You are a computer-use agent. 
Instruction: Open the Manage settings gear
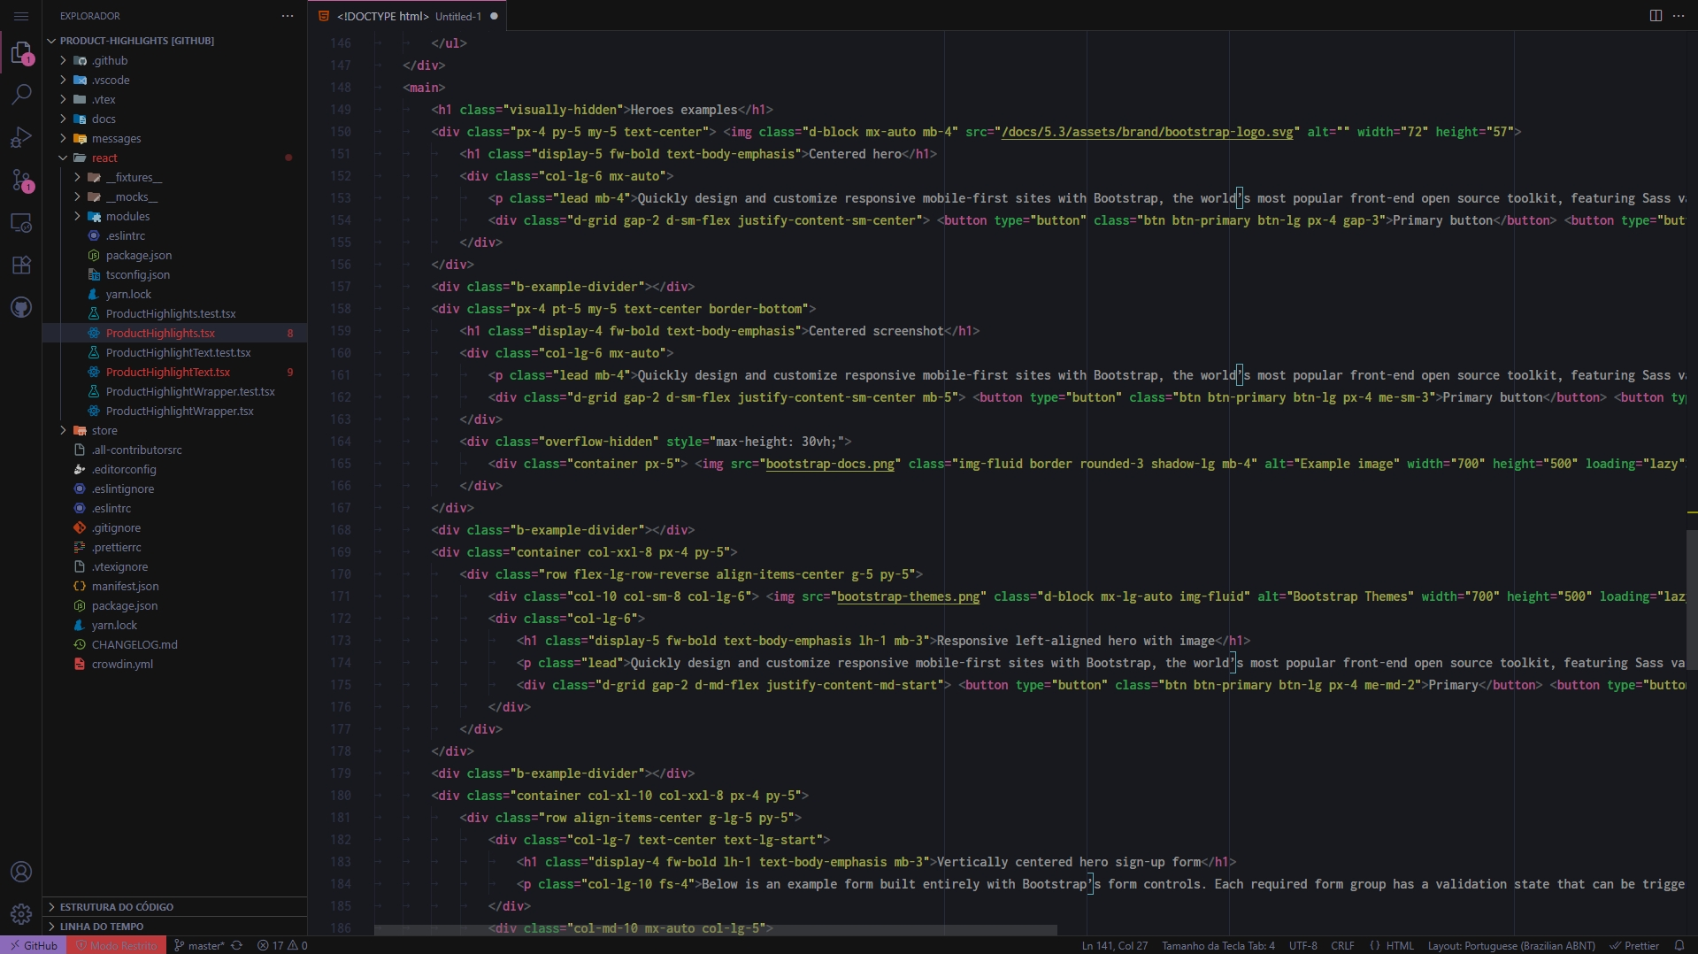tap(21, 913)
